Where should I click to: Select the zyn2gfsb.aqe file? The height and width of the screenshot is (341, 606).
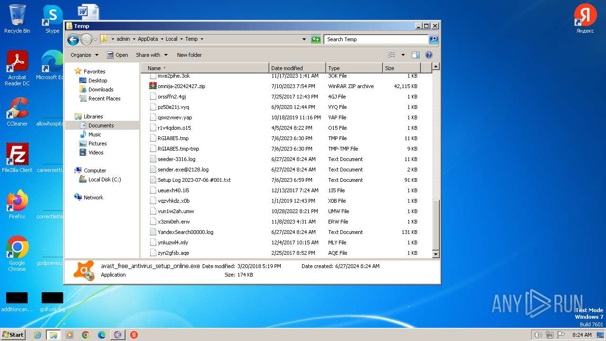click(173, 253)
